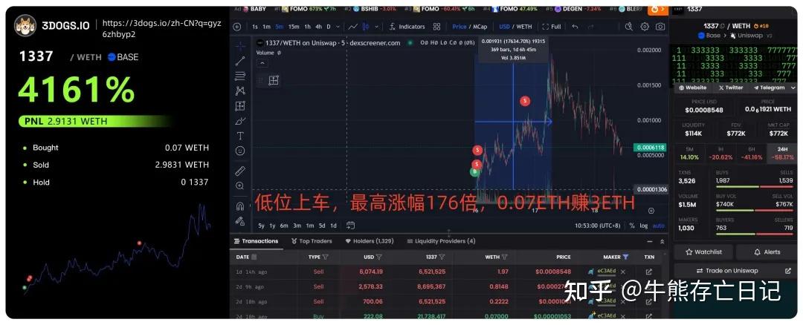Show 24H price change stats
This screenshot has width=803, height=325.
tap(782, 154)
